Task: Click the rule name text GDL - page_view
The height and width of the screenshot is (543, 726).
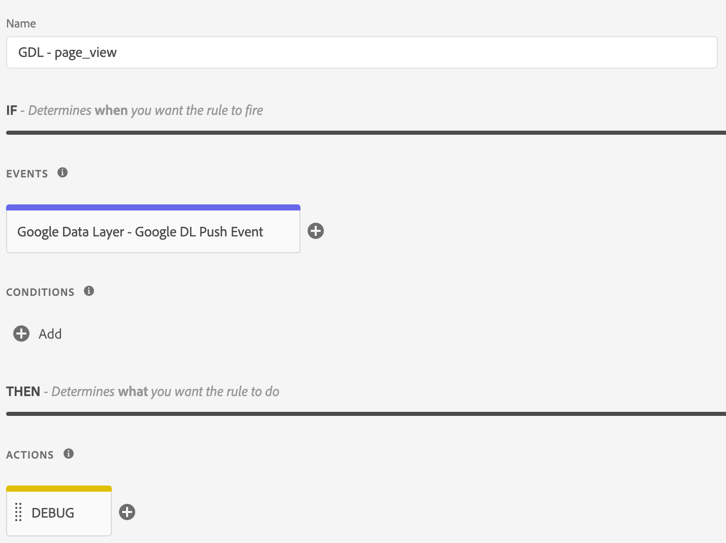Action: pyautogui.click(x=67, y=52)
